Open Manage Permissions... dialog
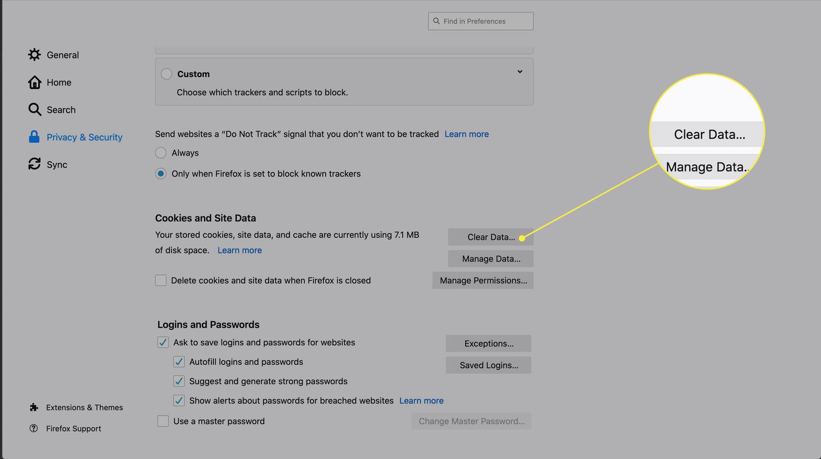This screenshot has width=821, height=459. pyautogui.click(x=483, y=280)
